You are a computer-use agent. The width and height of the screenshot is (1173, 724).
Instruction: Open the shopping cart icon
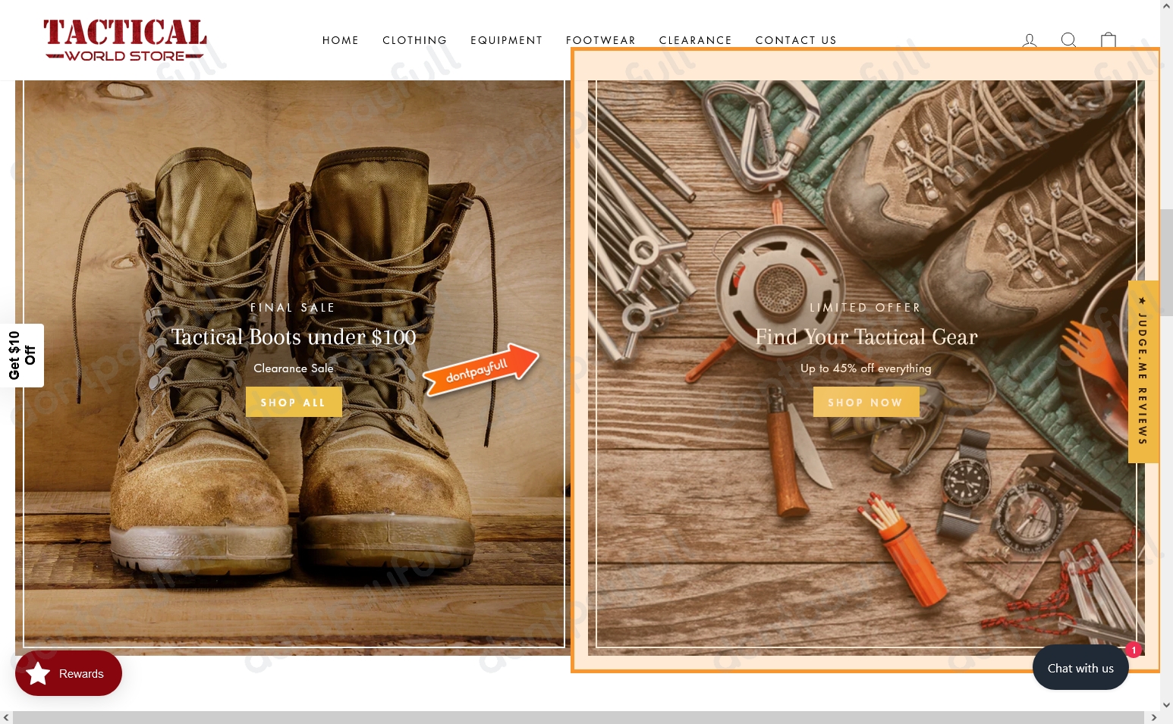coord(1109,40)
